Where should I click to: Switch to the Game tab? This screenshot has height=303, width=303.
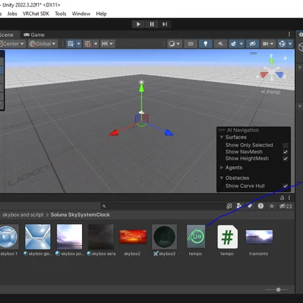pyautogui.click(x=34, y=35)
